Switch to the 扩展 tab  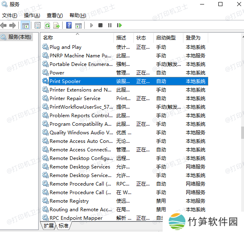(48, 225)
